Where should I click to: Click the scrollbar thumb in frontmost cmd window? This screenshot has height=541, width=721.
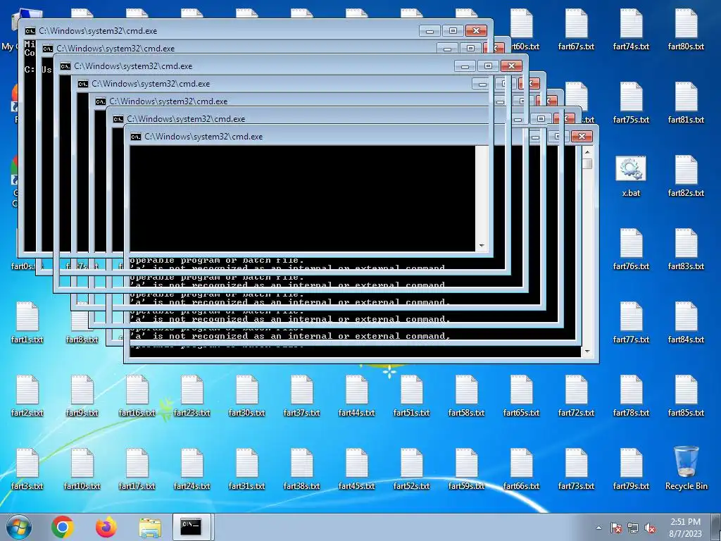587,163
